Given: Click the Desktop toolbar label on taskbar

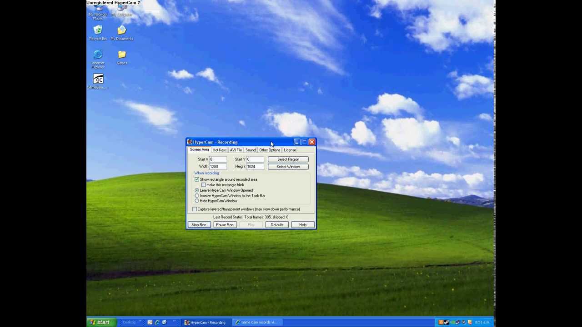Looking at the screenshot, I should click(129, 322).
